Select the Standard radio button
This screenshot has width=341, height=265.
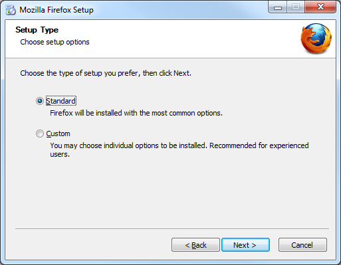[40, 101]
